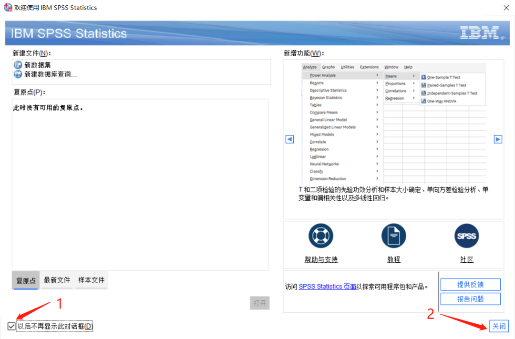Screen dimensions: 515x339
Task: Show previous feature slide with left arrow
Action: [289, 139]
